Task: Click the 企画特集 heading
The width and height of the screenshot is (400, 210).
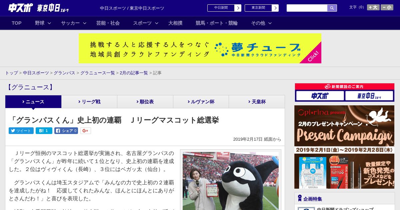Action: [313, 199]
